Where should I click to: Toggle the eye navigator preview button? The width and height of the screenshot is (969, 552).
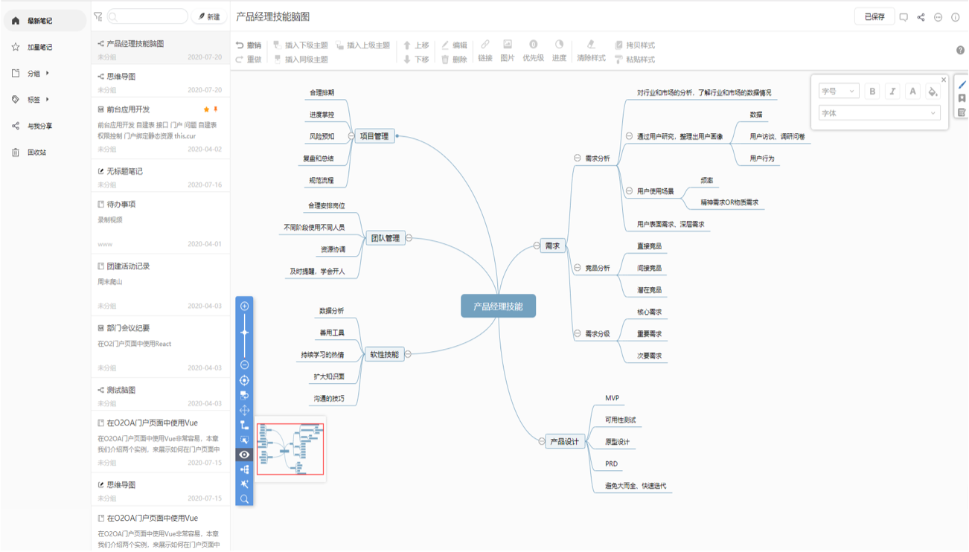pos(244,455)
